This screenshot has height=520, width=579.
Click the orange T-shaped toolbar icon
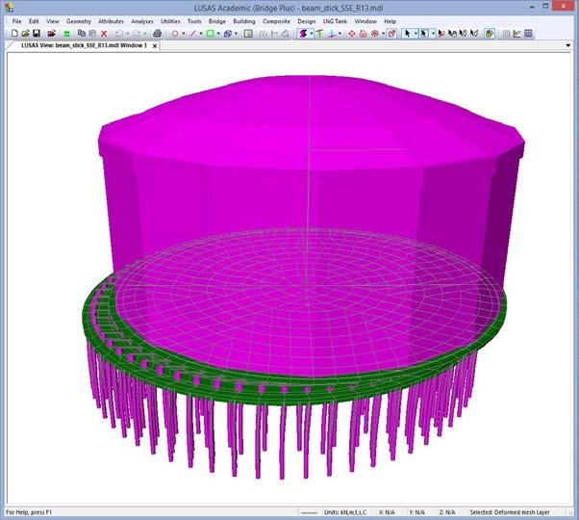(x=319, y=34)
